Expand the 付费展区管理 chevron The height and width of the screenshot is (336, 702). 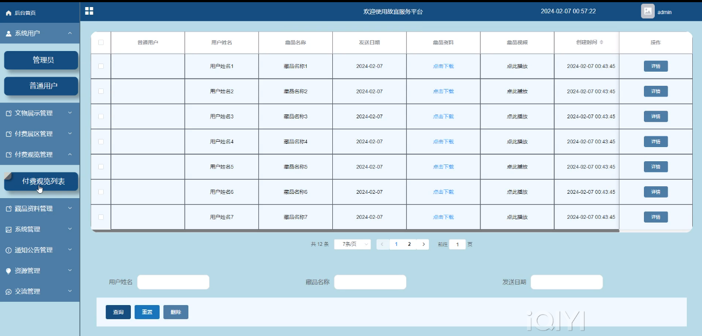pos(70,134)
